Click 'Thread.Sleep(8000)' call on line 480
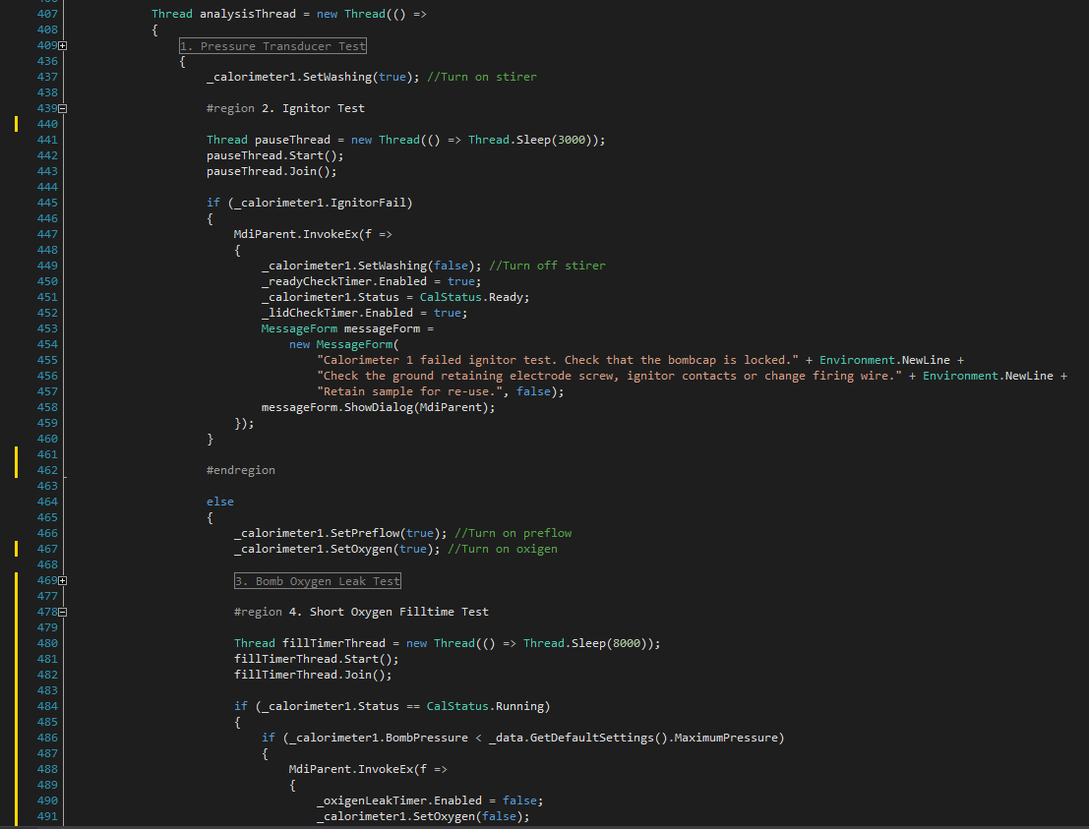 point(584,643)
